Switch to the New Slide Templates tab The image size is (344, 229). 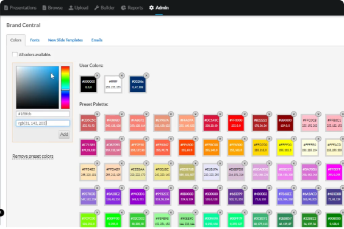pos(65,40)
